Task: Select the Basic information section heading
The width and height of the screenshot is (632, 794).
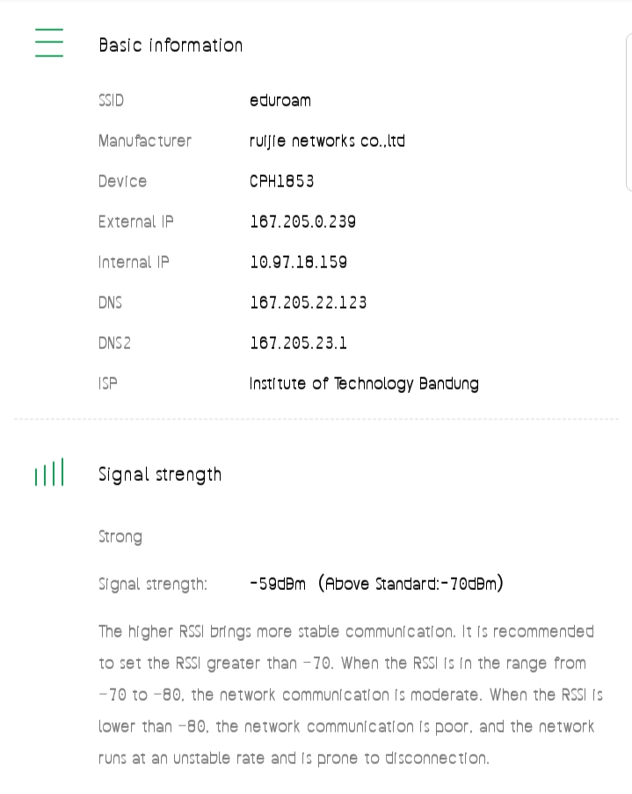Action: [x=171, y=45]
